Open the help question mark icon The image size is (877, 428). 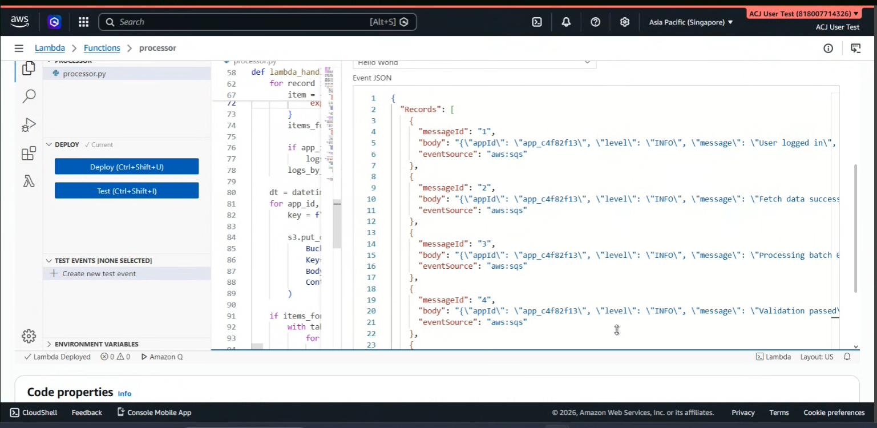[595, 22]
